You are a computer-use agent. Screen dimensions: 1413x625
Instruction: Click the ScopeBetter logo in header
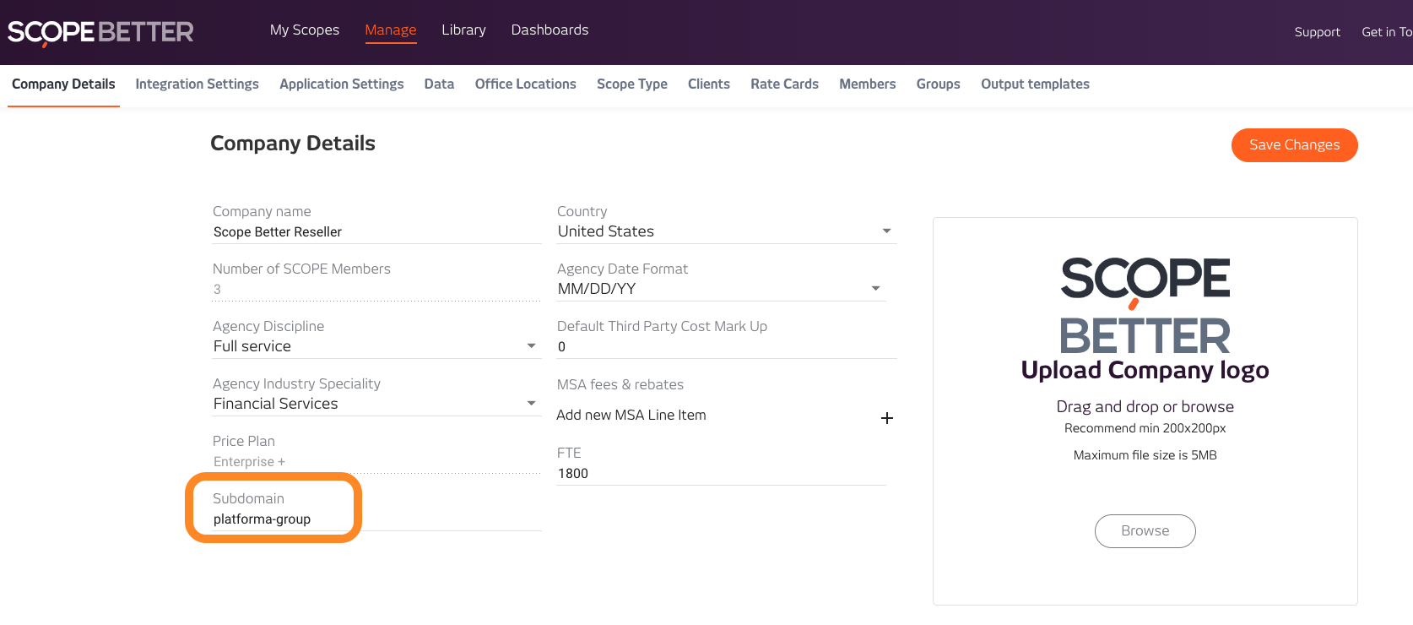click(x=100, y=32)
